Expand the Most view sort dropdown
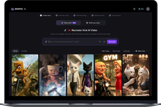 [141, 51]
